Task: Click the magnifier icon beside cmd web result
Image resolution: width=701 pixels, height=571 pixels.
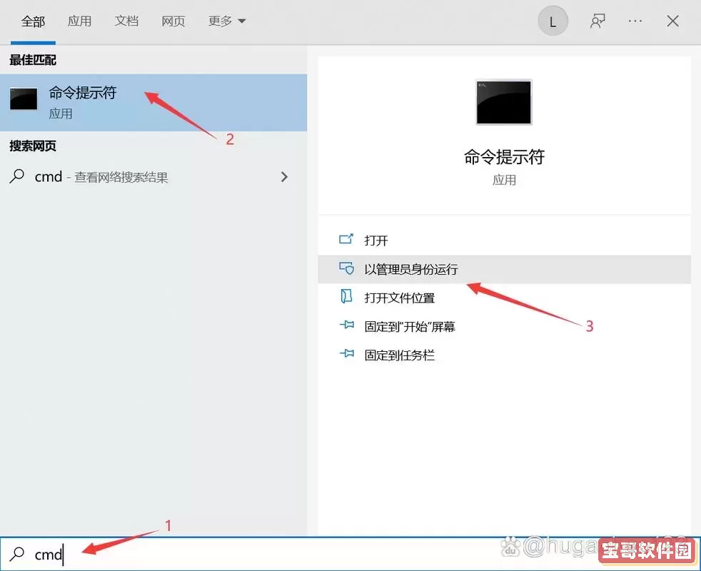Action: (17, 176)
